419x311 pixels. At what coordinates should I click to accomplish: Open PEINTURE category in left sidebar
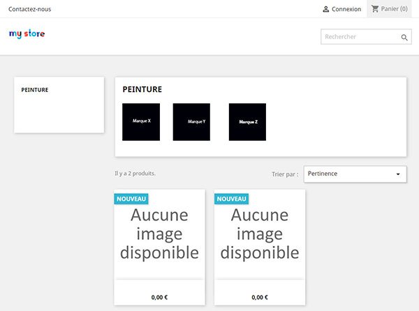[x=35, y=90]
